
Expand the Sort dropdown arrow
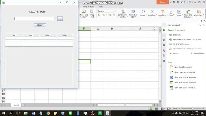pyautogui.click(x=173, y=15)
